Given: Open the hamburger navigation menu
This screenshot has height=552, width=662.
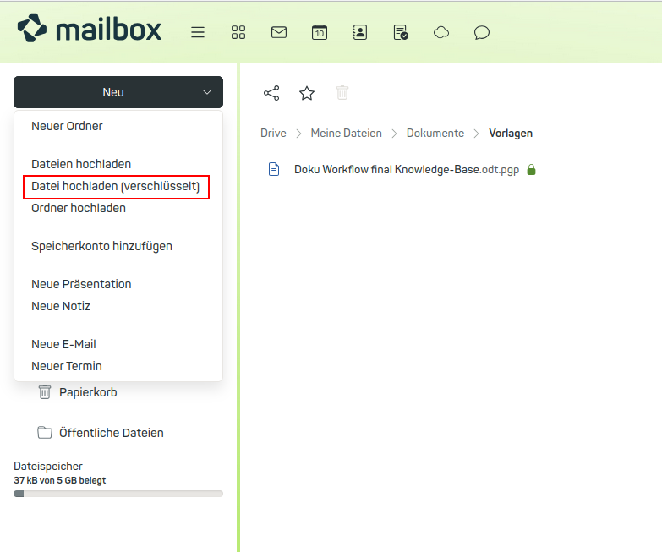Looking at the screenshot, I should (198, 32).
